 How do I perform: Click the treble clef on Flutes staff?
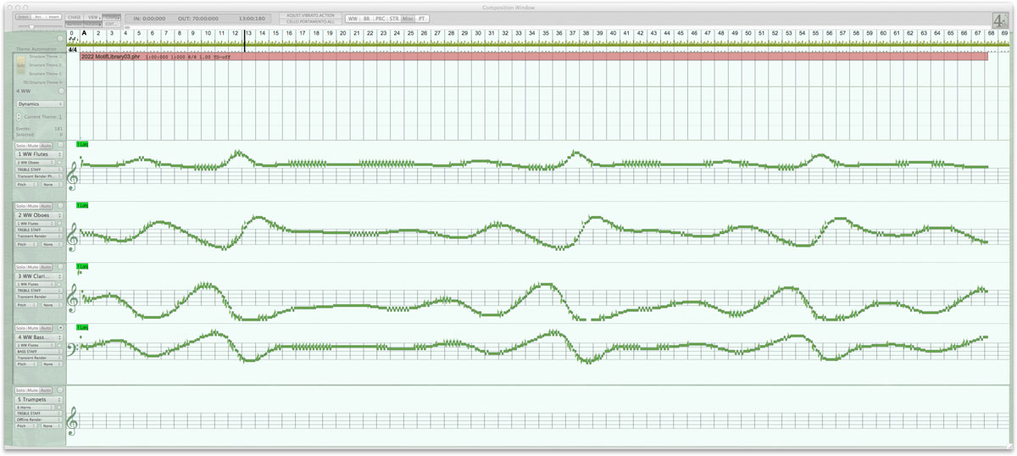pyautogui.click(x=73, y=176)
